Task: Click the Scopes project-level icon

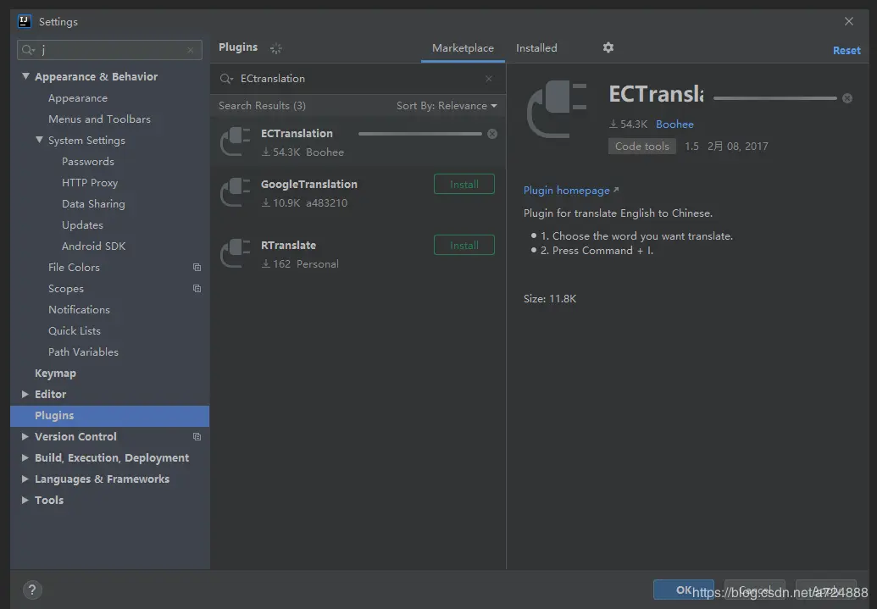Action: click(x=197, y=289)
